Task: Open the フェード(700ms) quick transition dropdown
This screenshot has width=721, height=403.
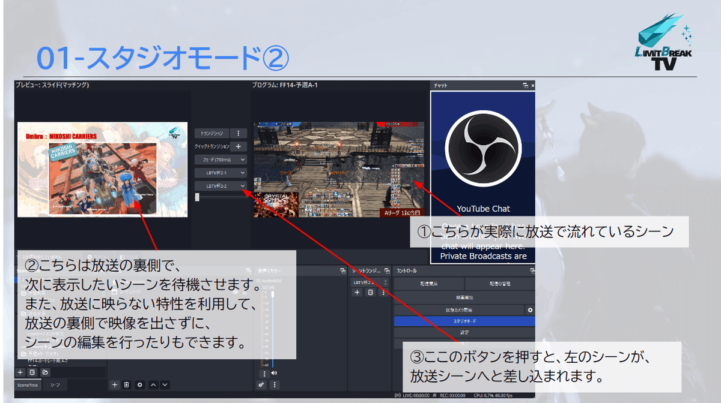Action: coord(221,160)
